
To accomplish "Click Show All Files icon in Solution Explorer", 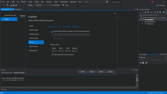I will 160,12.
